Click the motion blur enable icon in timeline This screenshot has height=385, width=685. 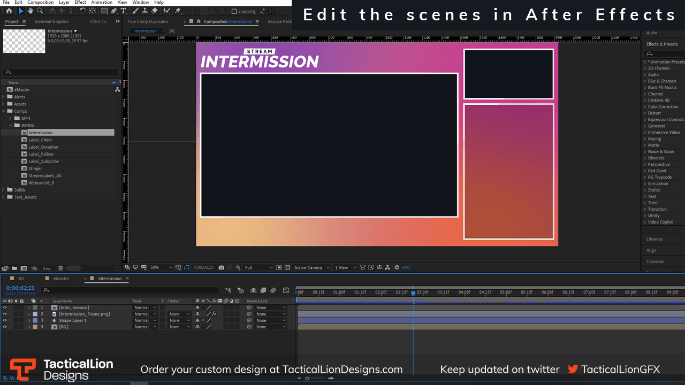(273, 290)
